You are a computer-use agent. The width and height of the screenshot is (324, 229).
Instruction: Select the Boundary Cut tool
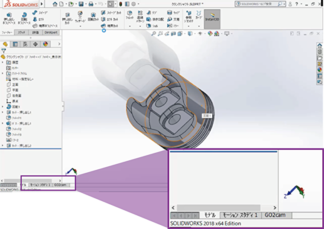coord(110,26)
